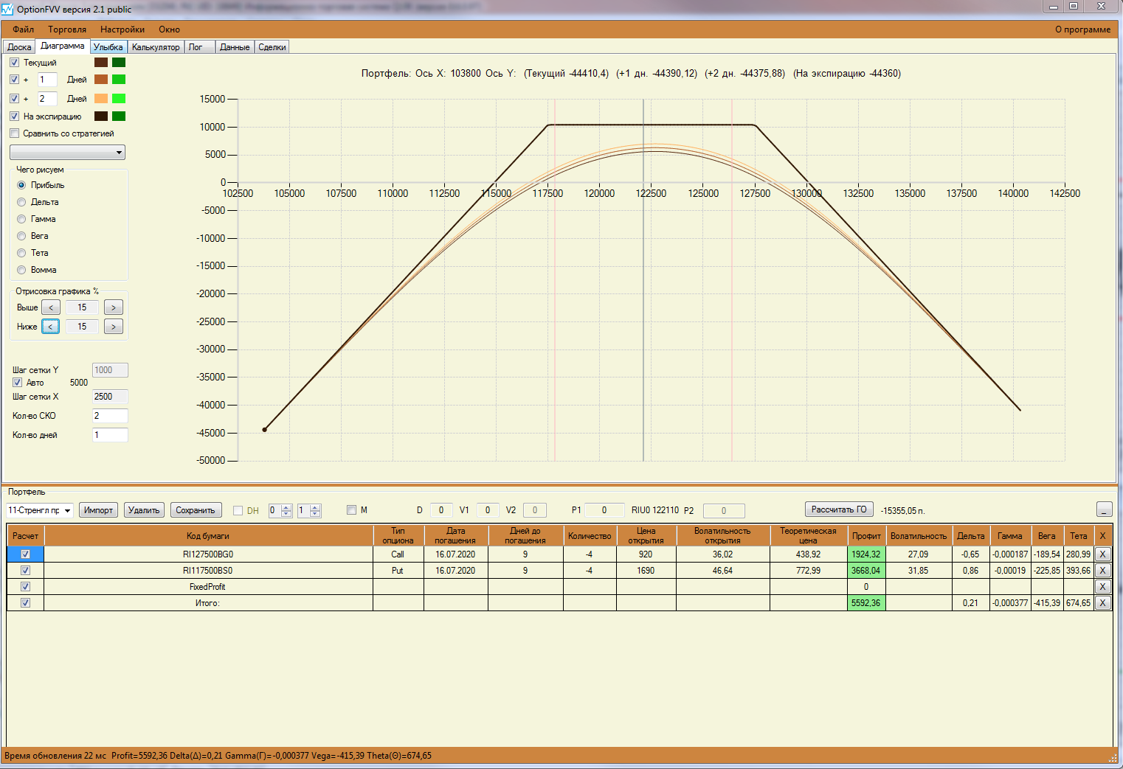Click the X delete button for RI127500BG0 row
This screenshot has height=769, width=1123.
pyautogui.click(x=1102, y=554)
